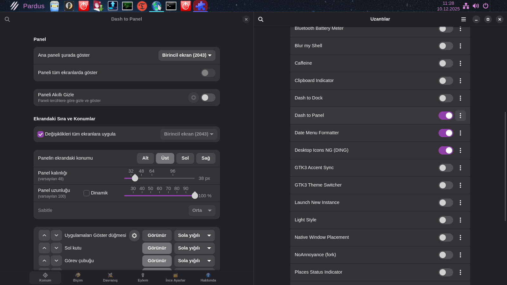Viewport: 507px width, 285px height.
Task: Check the Dinamik checkbox for panel length
Action: point(87,193)
